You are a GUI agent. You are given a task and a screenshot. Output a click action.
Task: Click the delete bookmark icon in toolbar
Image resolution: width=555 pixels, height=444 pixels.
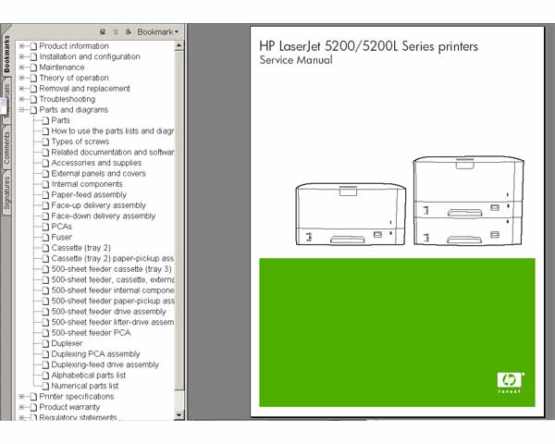coord(116,31)
